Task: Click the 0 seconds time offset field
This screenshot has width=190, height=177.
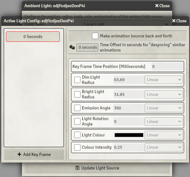Action: pyautogui.click(x=87, y=47)
